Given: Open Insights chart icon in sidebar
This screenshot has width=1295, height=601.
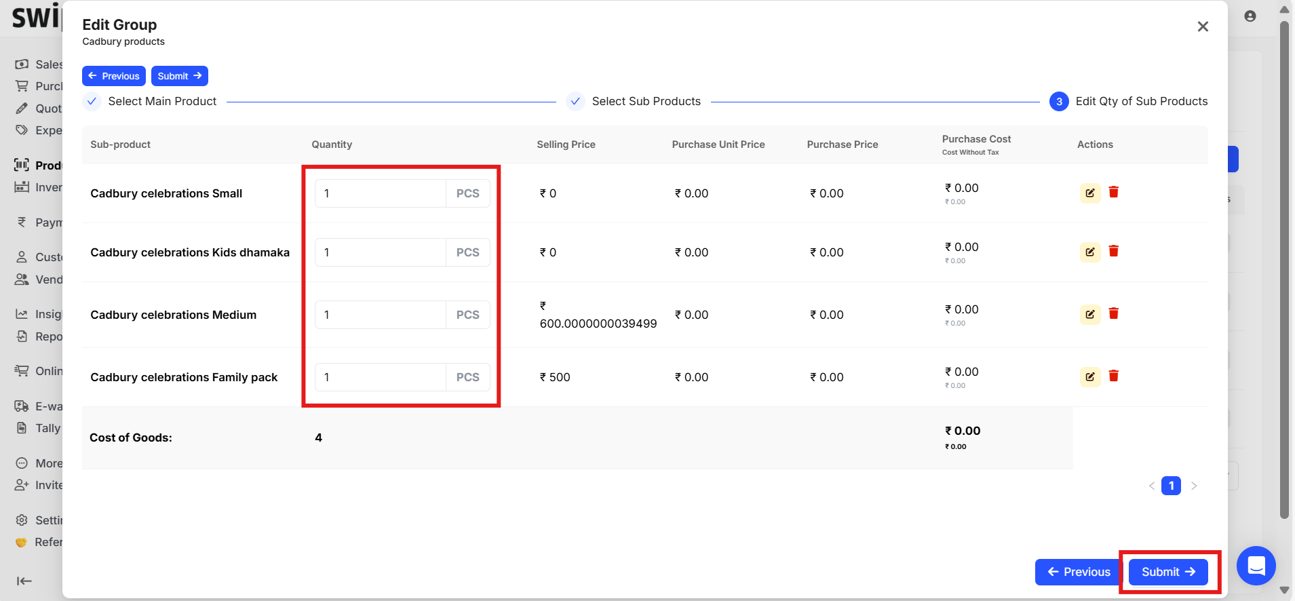Looking at the screenshot, I should point(22,314).
